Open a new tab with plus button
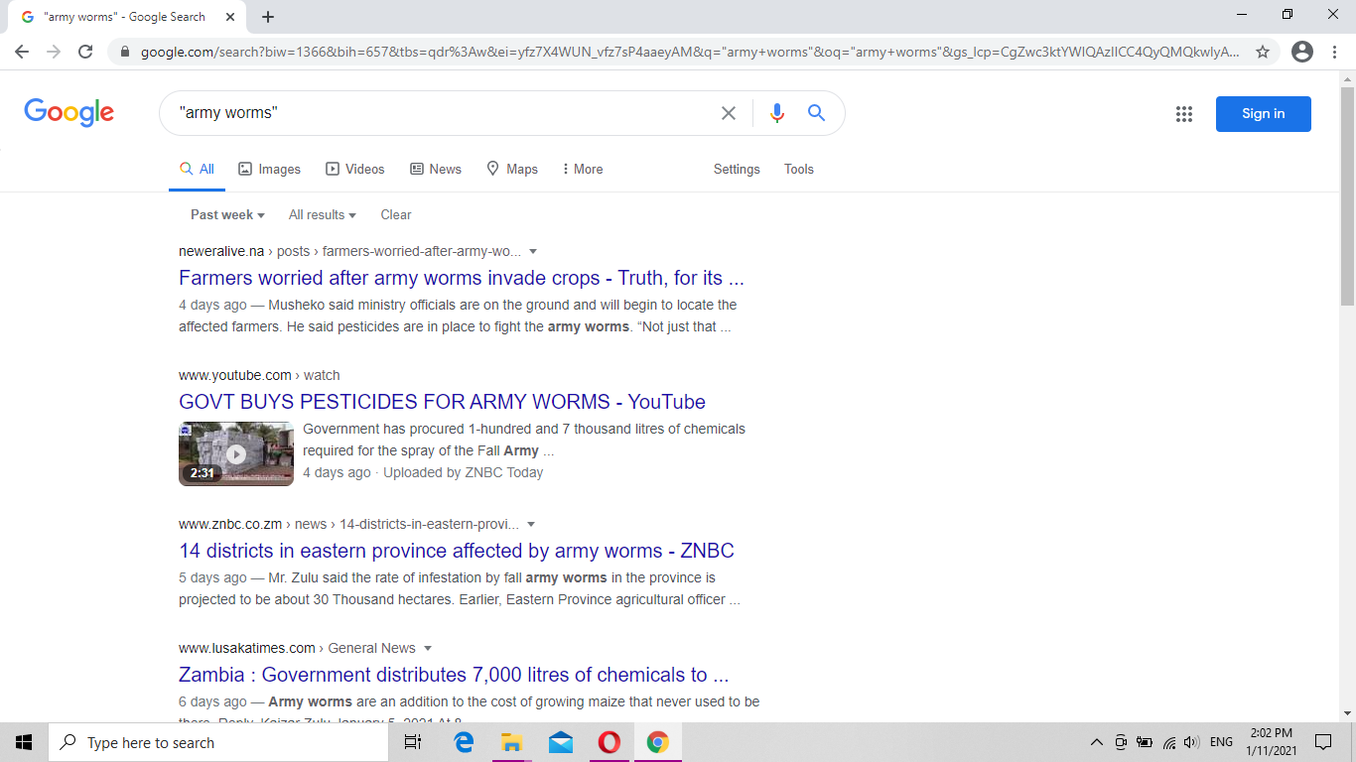 tap(268, 17)
